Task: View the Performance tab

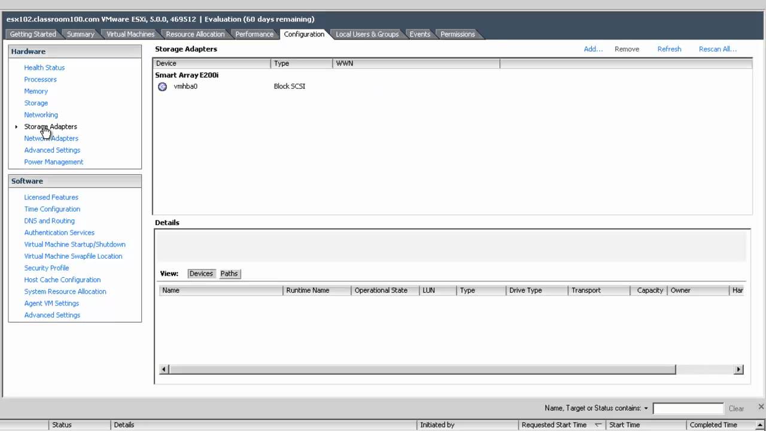Action: click(x=254, y=34)
